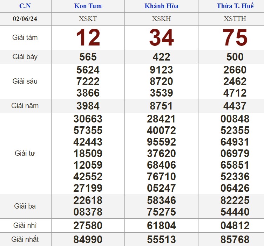Open the Kon Tum province link
The width and height of the screenshot is (264, 246).
coord(88,6)
